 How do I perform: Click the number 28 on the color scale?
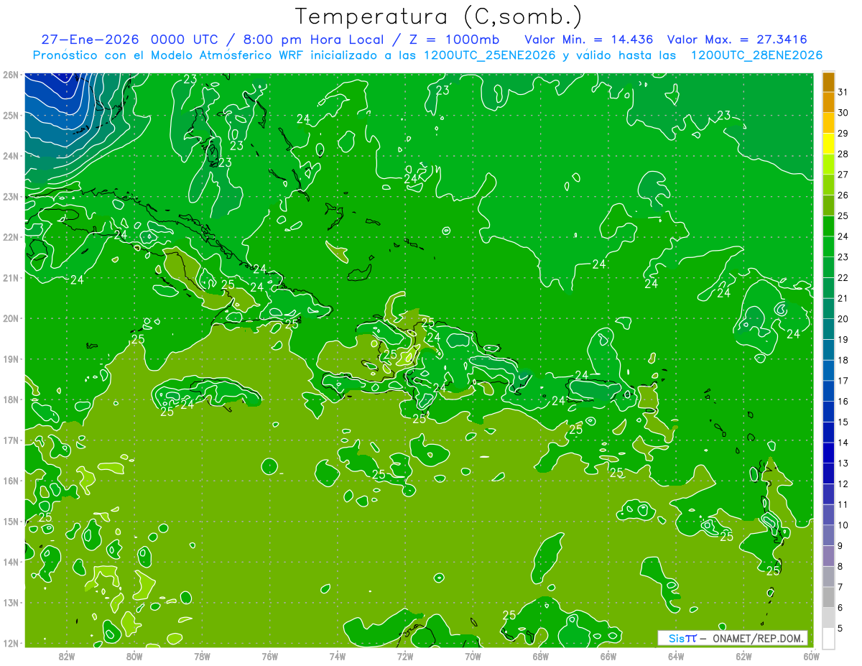coord(843,154)
